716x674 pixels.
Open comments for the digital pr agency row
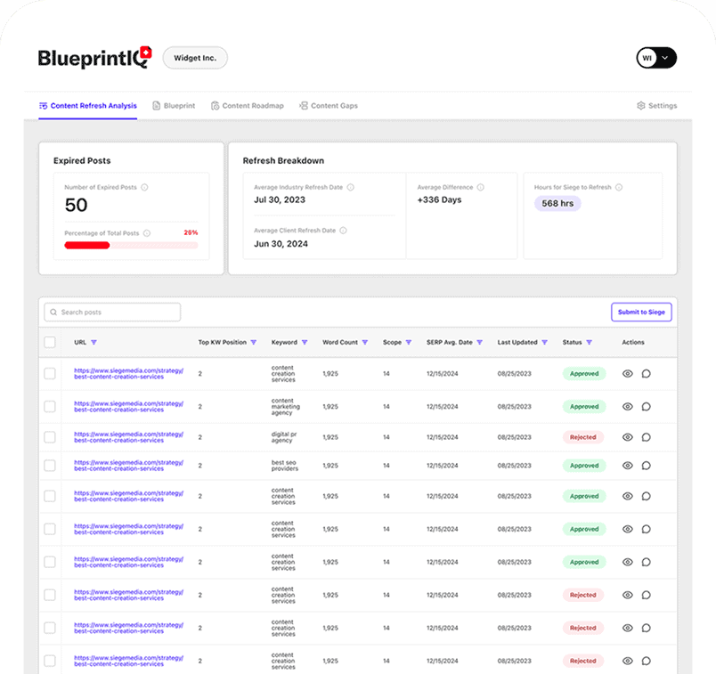pyautogui.click(x=647, y=437)
